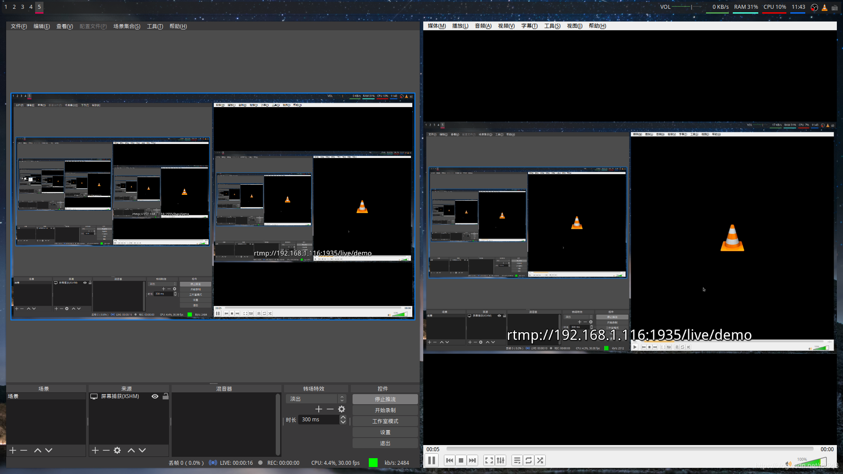Open VLC 音频(A) menu
This screenshot has width=843, height=474.
483,26
